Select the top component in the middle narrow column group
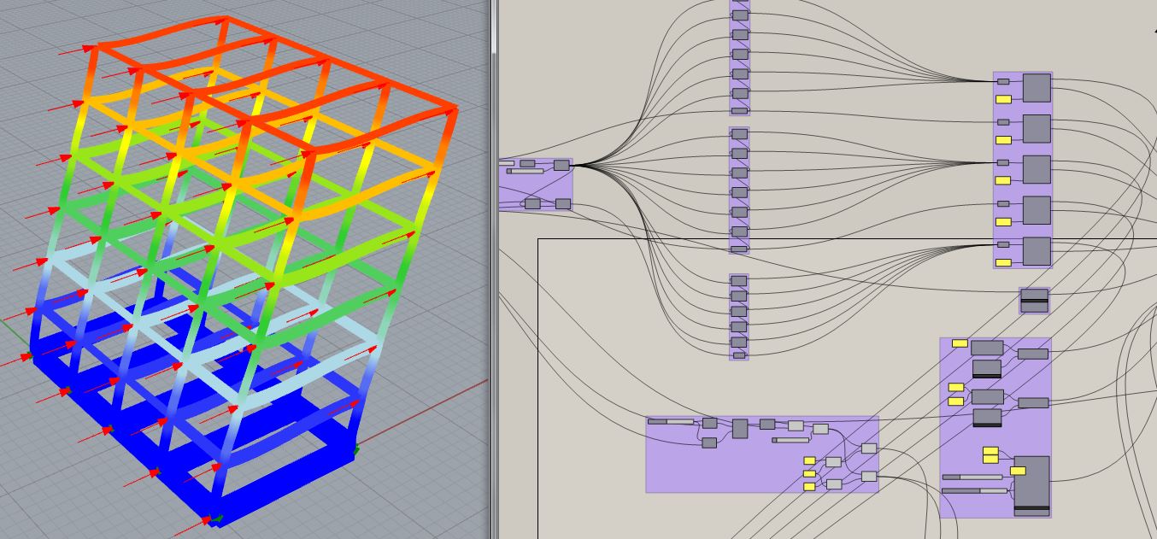Viewport: 1157px width, 539px height. pos(740,135)
